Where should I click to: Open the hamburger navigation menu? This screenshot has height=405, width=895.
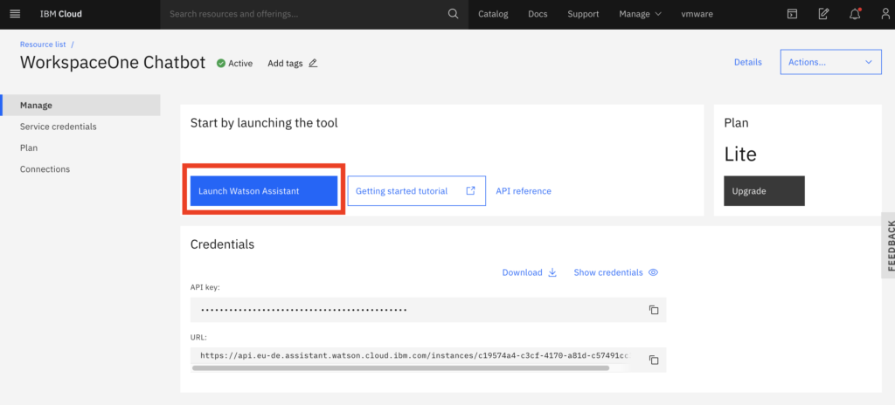point(16,14)
